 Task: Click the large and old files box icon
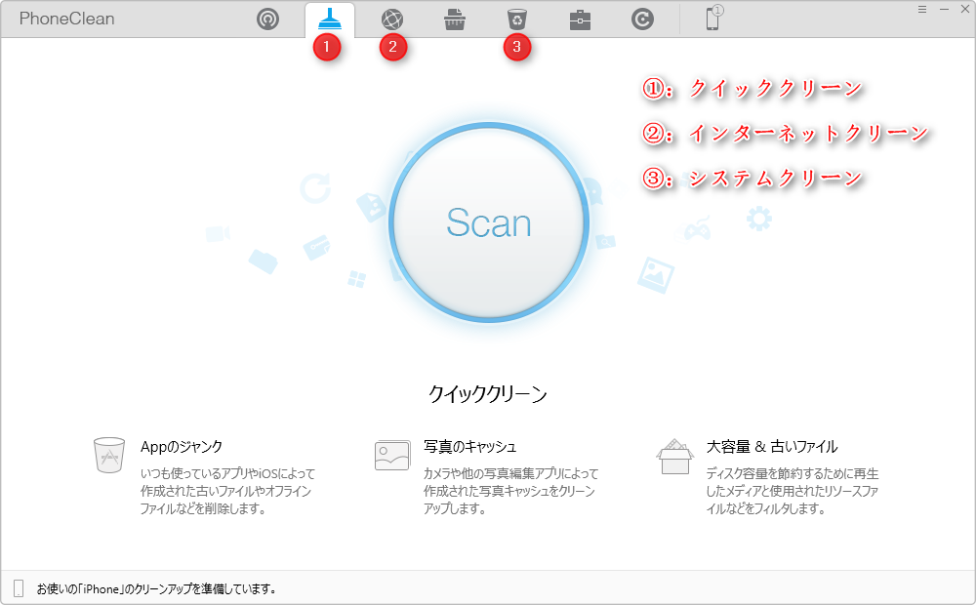coord(675,457)
